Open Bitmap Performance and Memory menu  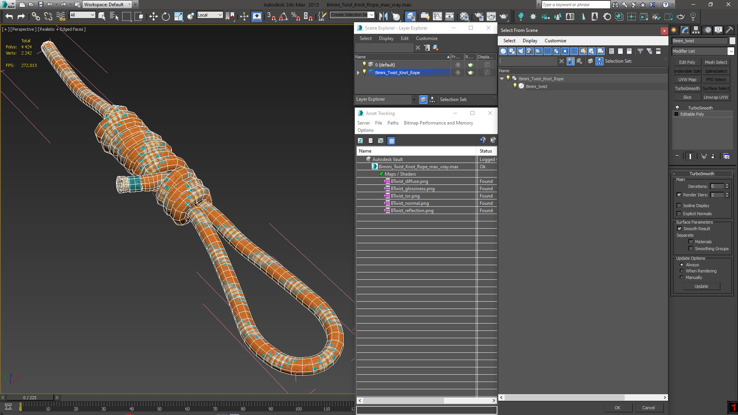[438, 123]
